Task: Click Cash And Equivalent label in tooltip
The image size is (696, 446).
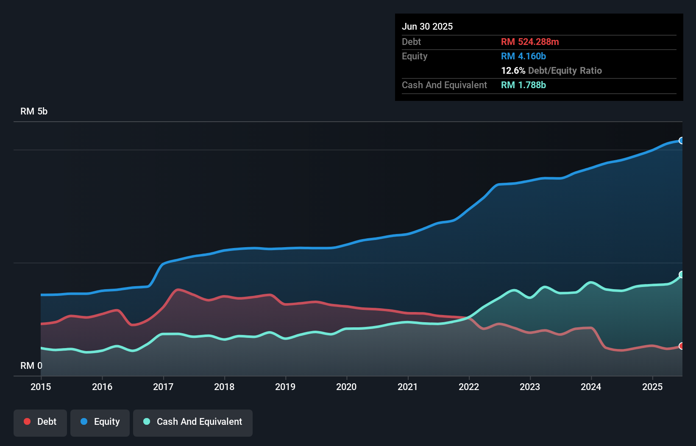Action: pyautogui.click(x=444, y=85)
